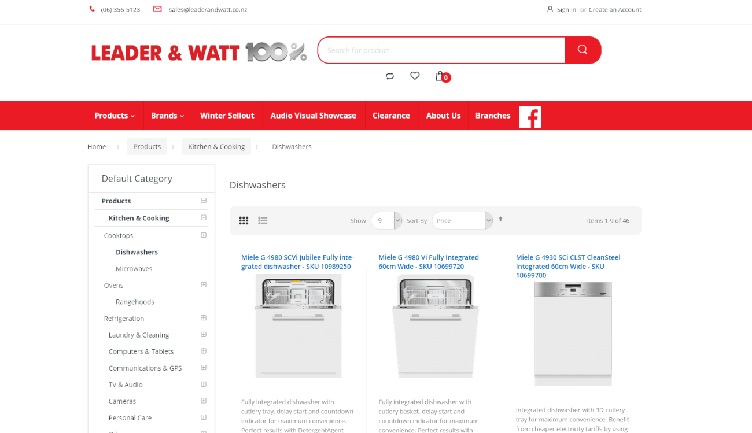Switch to grid view layout
The image size is (752, 433).
[x=244, y=220]
